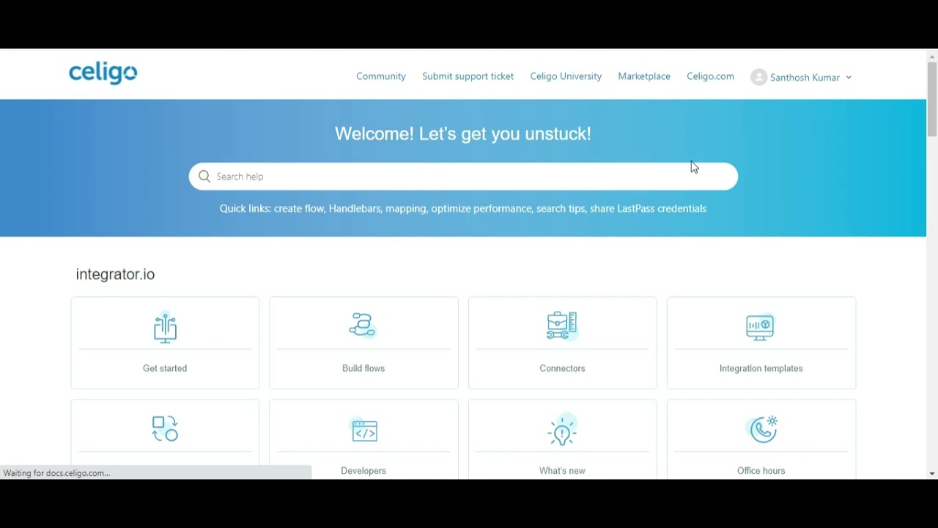The height and width of the screenshot is (528, 938).
Task: Click the 'What's new' card label
Action: click(x=562, y=471)
